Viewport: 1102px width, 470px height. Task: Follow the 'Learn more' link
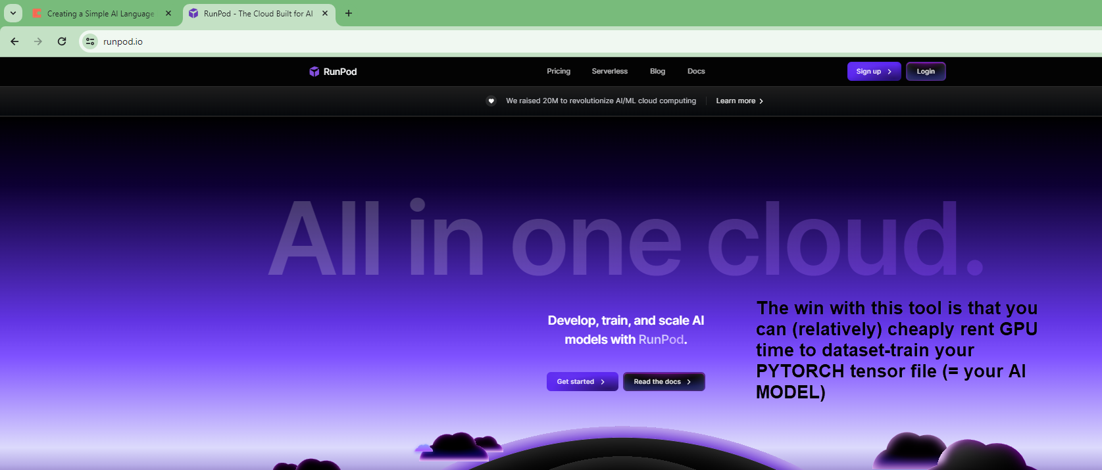[x=739, y=101]
